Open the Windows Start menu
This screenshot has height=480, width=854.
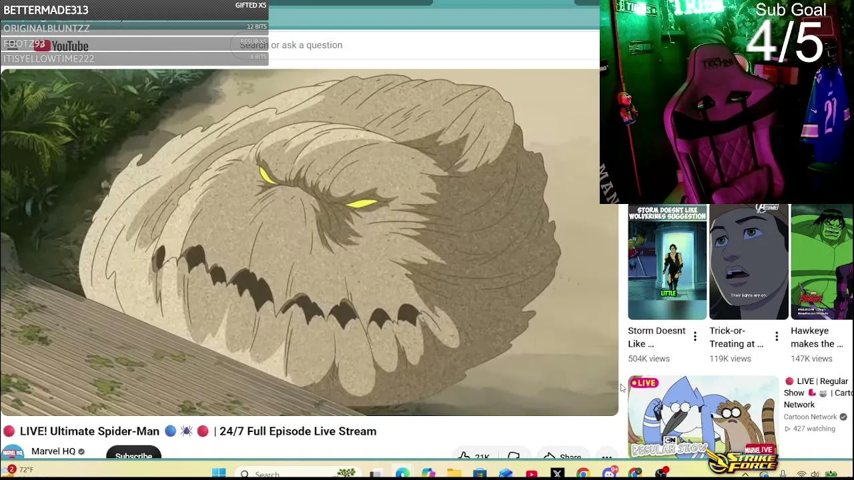[x=219, y=473]
